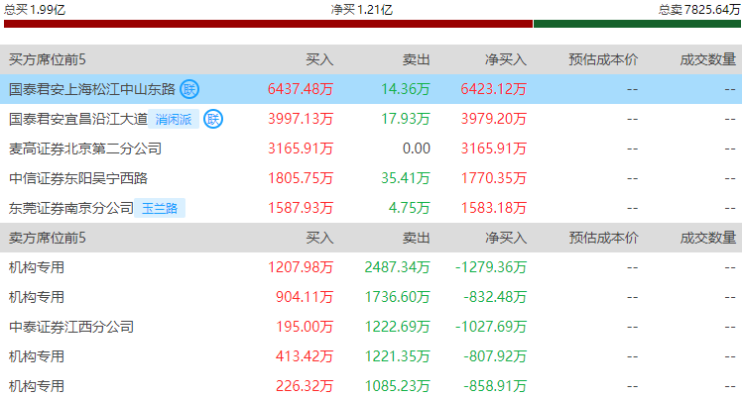
Task: Click the 联 icon beside 国泰君安上海松江中山东路
Action: [189, 89]
